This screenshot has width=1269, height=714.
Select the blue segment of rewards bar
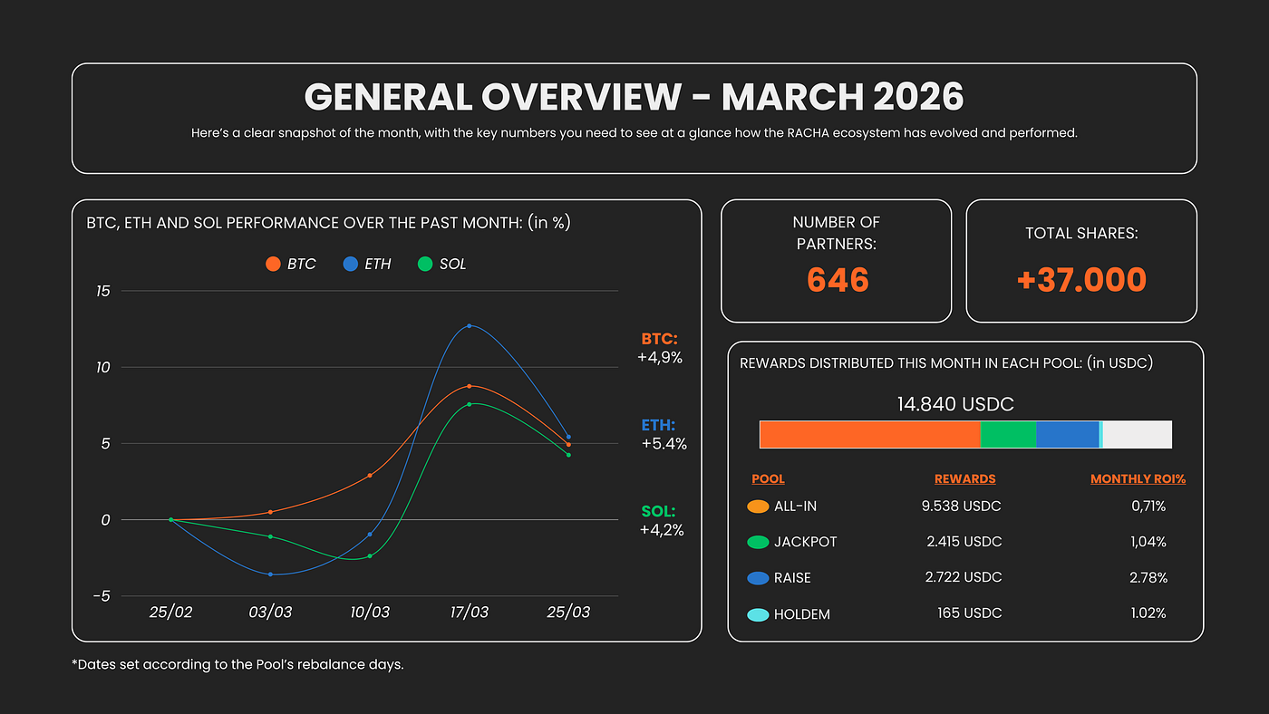tap(1067, 435)
